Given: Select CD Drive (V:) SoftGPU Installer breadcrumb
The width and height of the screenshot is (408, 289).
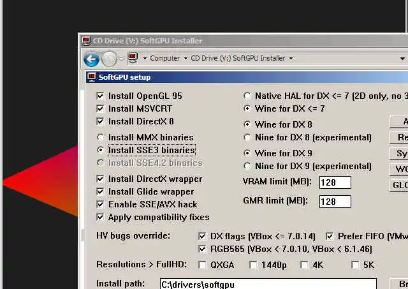Looking at the screenshot, I should click(238, 58).
